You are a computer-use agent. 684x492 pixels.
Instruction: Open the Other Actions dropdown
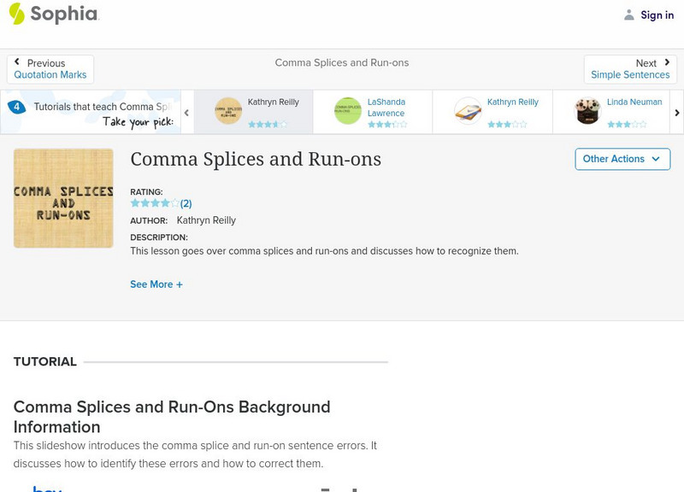[622, 159]
